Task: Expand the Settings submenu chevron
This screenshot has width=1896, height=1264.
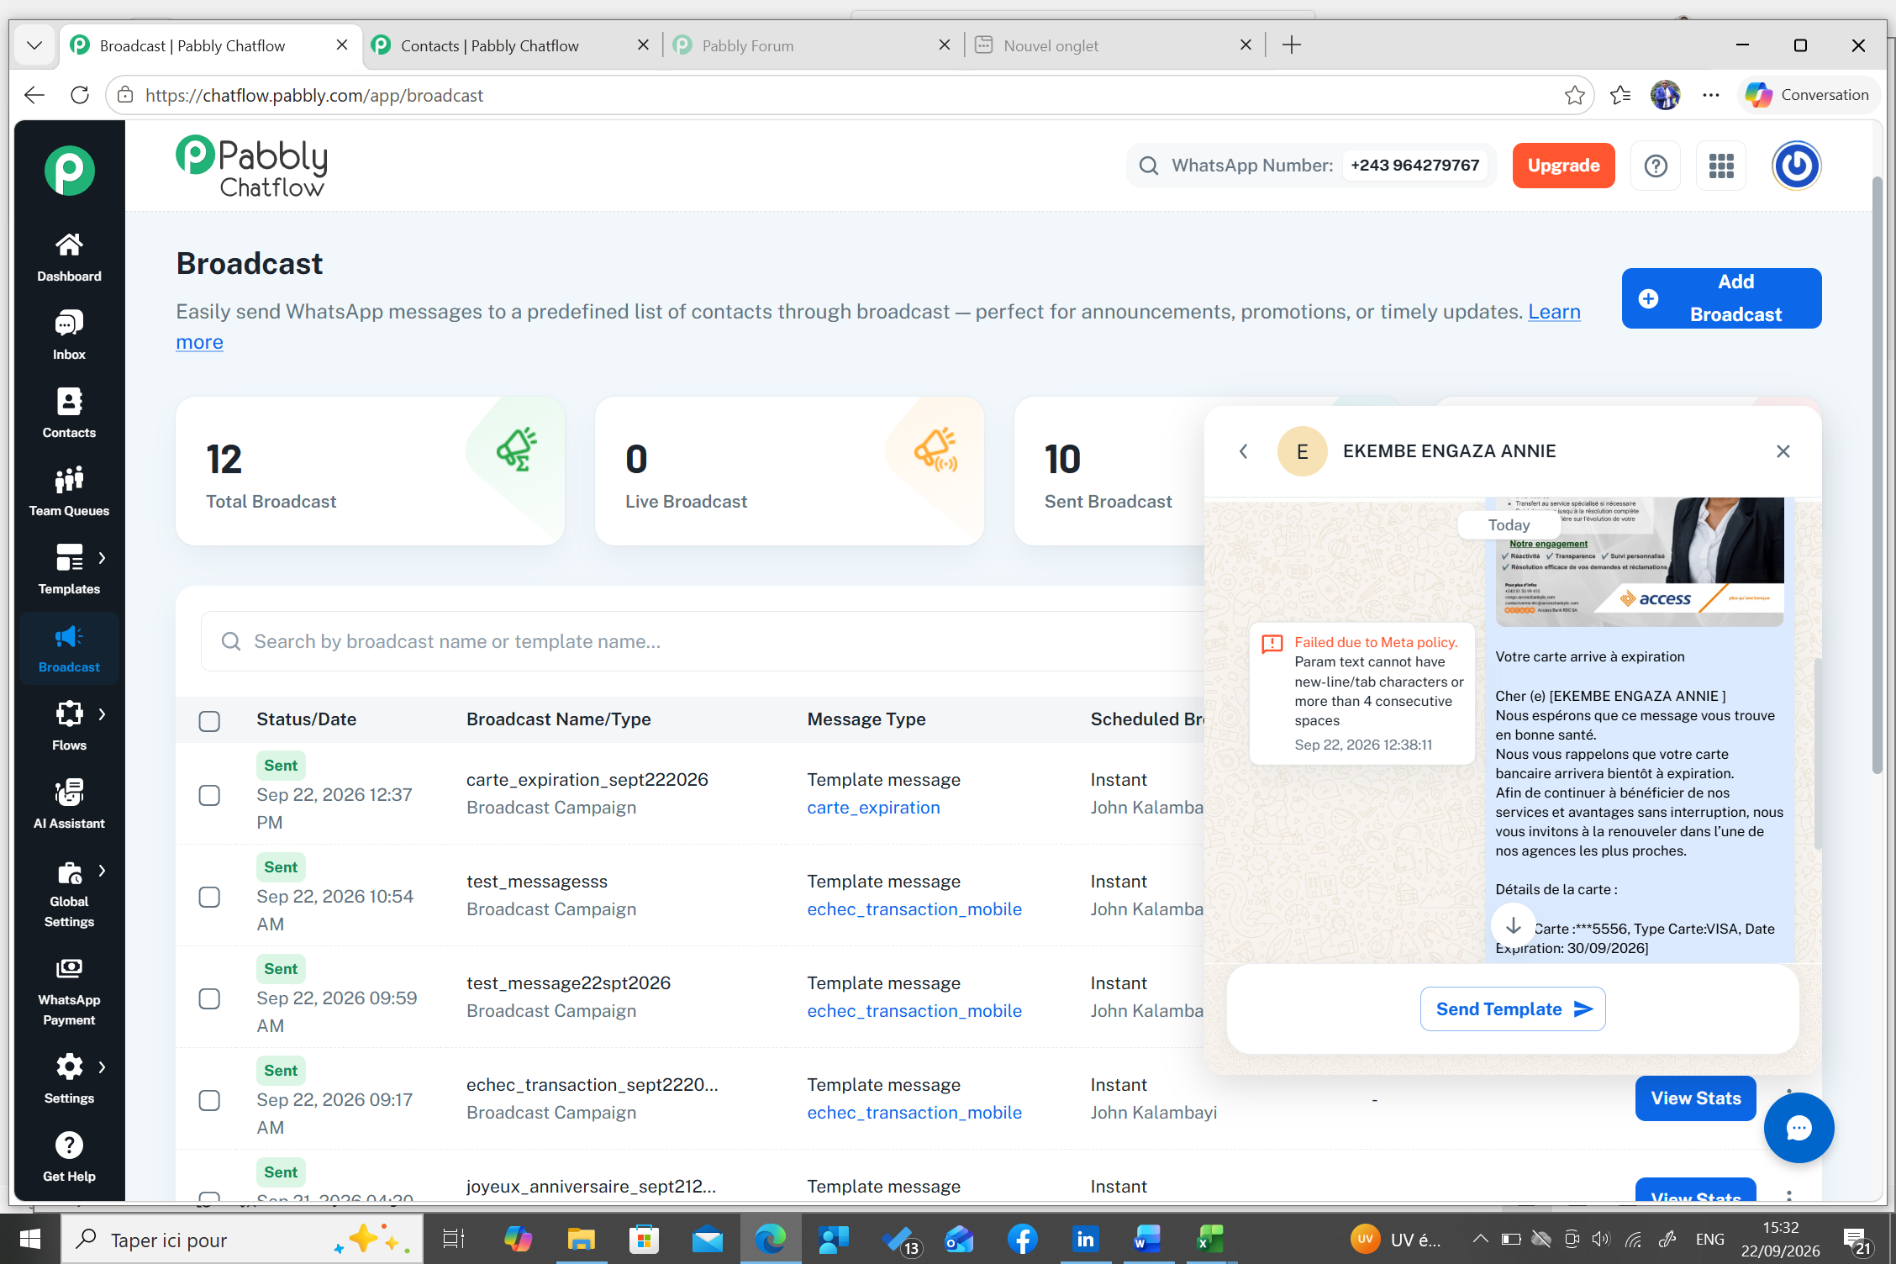Action: (x=102, y=1067)
